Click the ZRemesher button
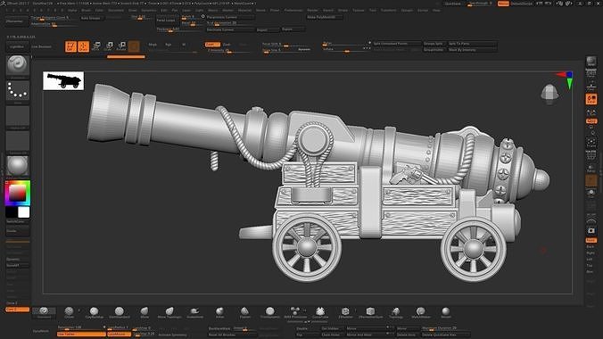This screenshot has height=339, width=603. click(x=17, y=22)
